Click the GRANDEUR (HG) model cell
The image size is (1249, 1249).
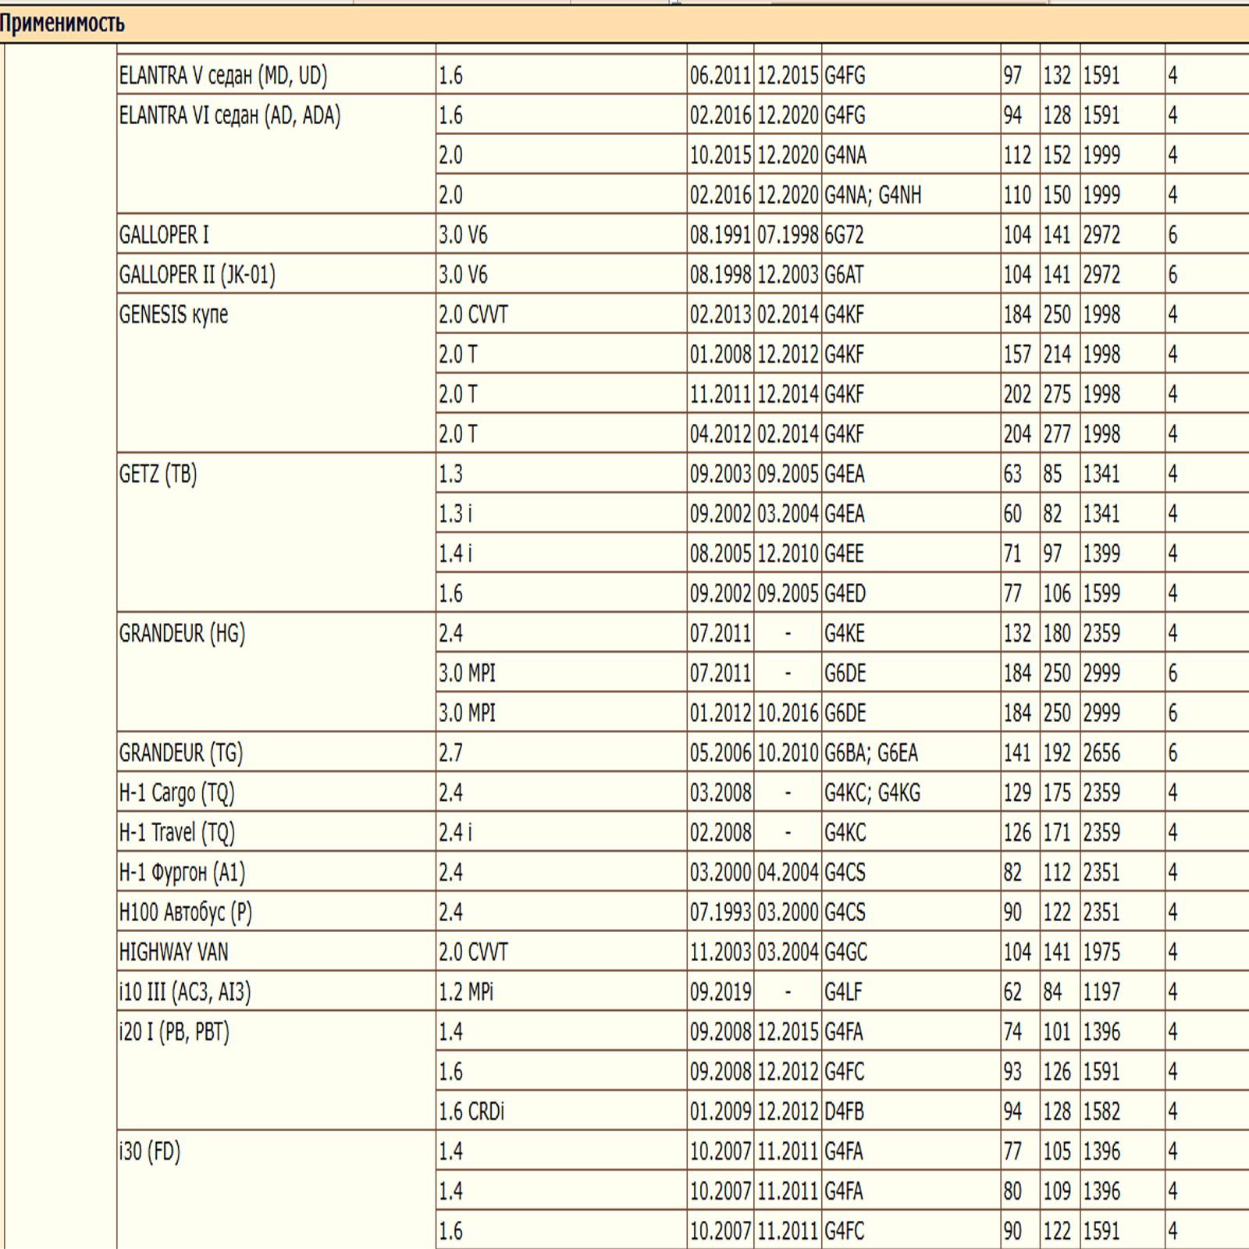pyautogui.click(x=182, y=633)
